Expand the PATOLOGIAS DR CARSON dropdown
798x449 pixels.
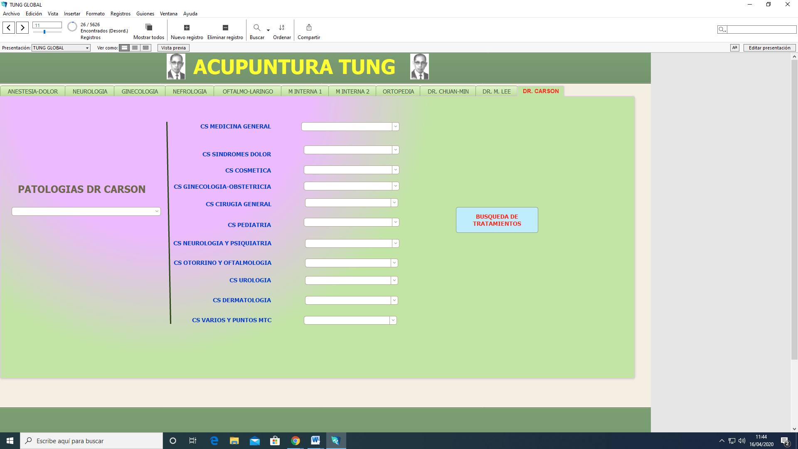(157, 211)
